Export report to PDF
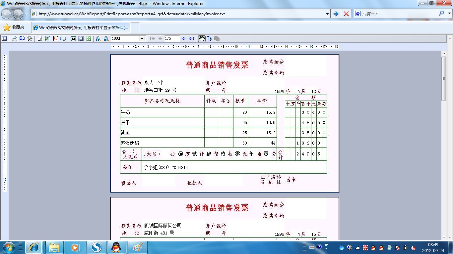This screenshot has height=254, width=453. (55, 39)
